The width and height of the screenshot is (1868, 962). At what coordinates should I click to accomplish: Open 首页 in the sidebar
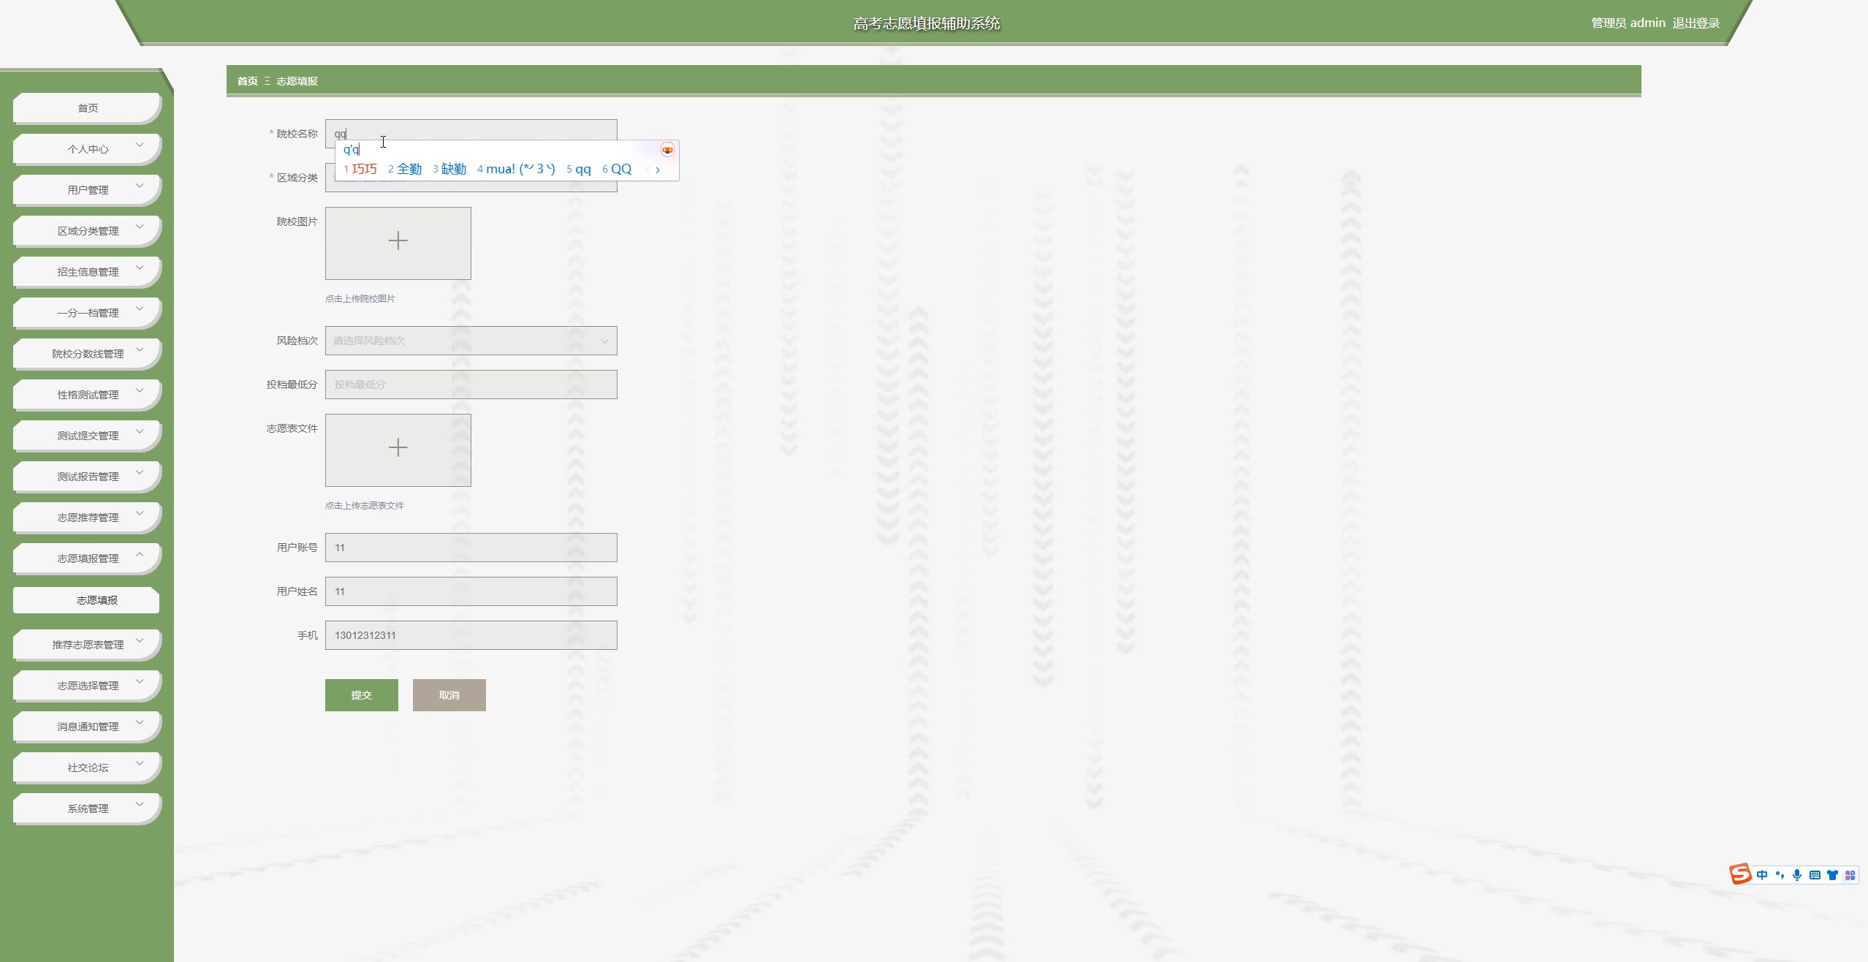87,108
